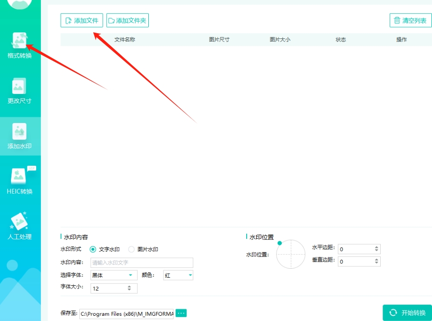Click the 垂直边距 value field

pyautogui.click(x=359, y=261)
